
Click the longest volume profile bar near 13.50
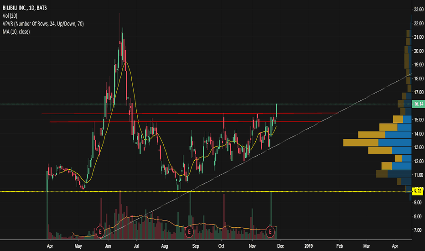377,142
